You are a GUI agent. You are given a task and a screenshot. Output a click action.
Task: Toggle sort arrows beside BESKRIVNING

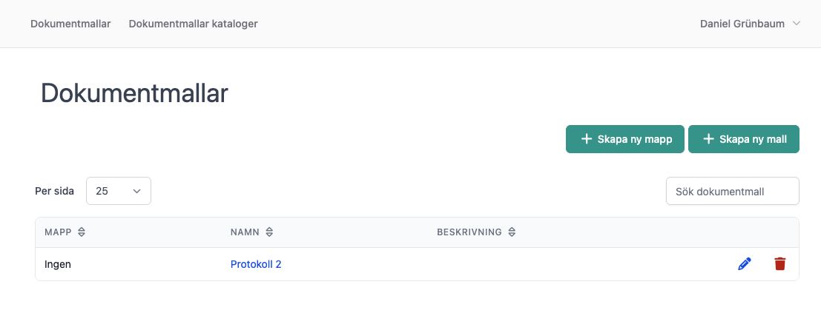(x=512, y=232)
